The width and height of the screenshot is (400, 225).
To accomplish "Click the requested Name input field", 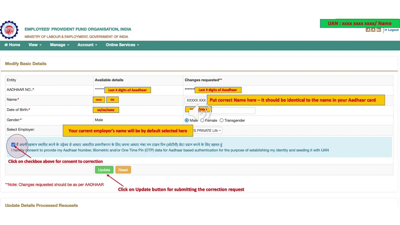I will pyautogui.click(x=196, y=100).
